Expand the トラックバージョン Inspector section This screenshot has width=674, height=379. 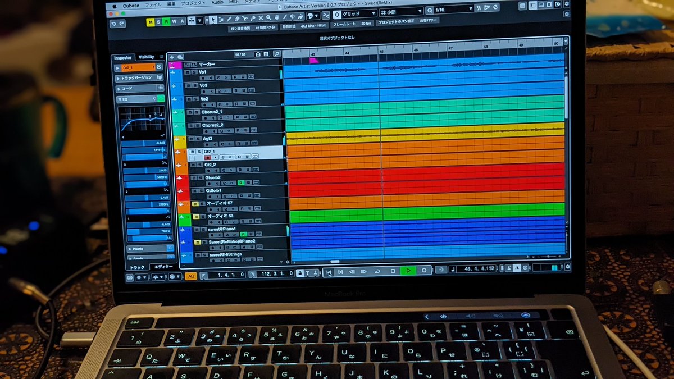point(139,77)
